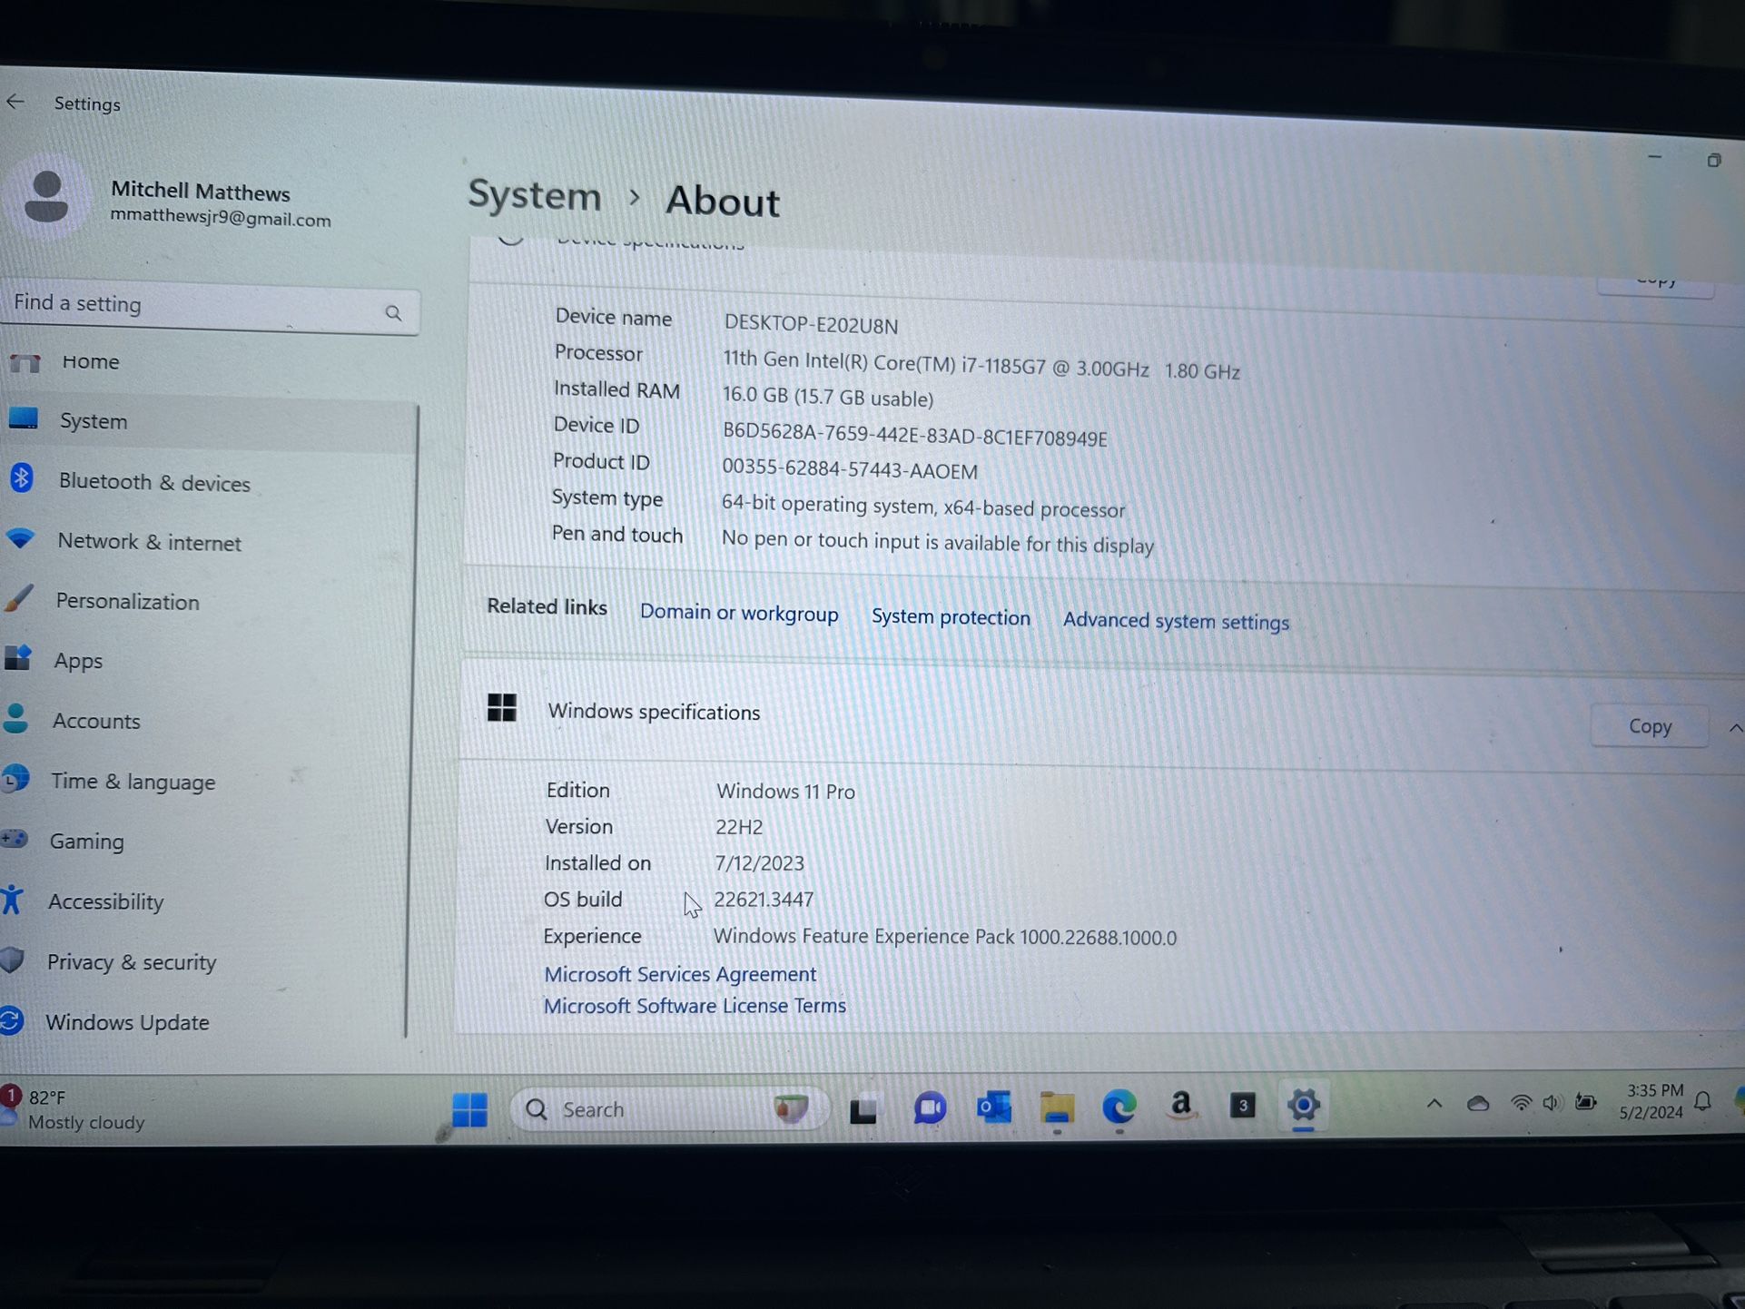The width and height of the screenshot is (1745, 1309).
Task: Click the Gaming controller icon
Action: click(14, 839)
